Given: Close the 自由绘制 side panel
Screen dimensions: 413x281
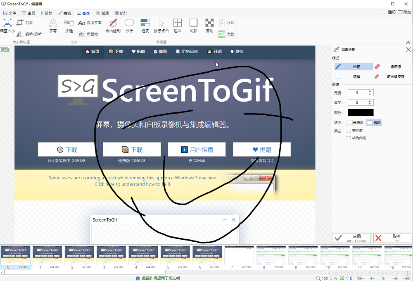Looking at the screenshot, I should (x=408, y=50).
